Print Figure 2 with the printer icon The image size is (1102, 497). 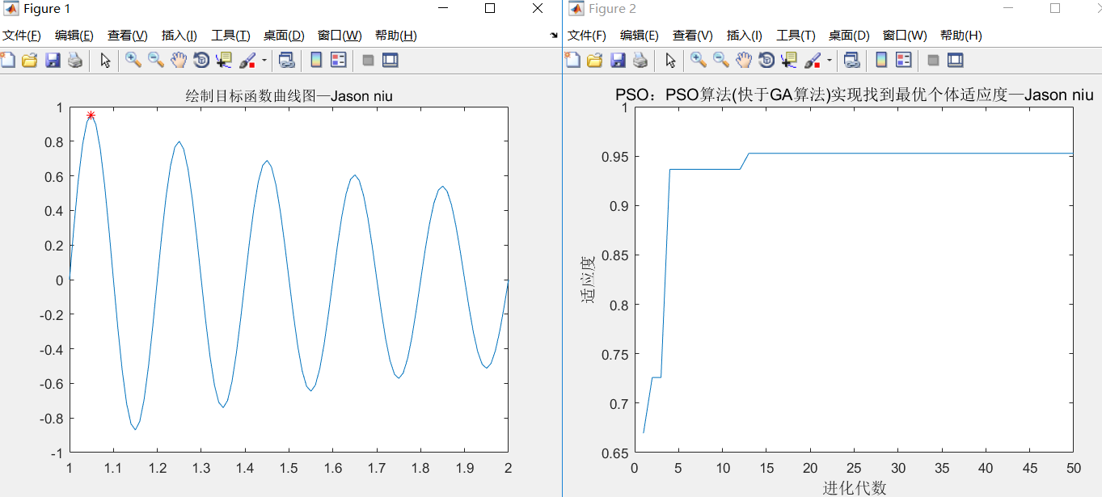point(640,60)
